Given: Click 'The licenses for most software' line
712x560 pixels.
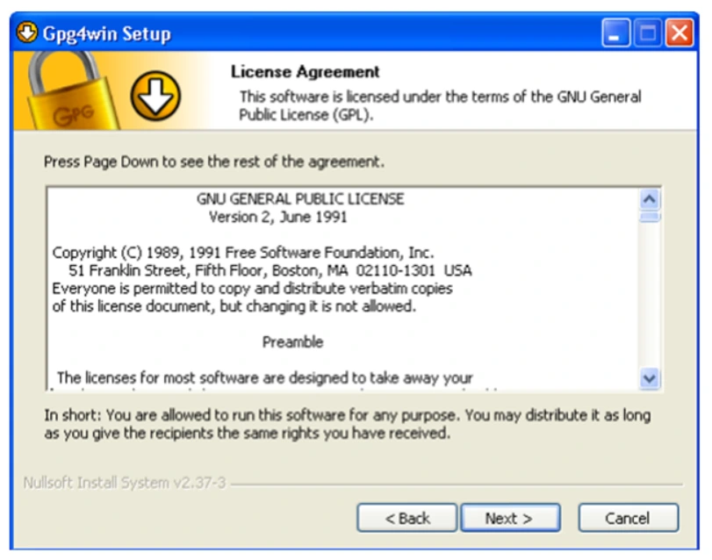Looking at the screenshot, I should click(x=265, y=378).
